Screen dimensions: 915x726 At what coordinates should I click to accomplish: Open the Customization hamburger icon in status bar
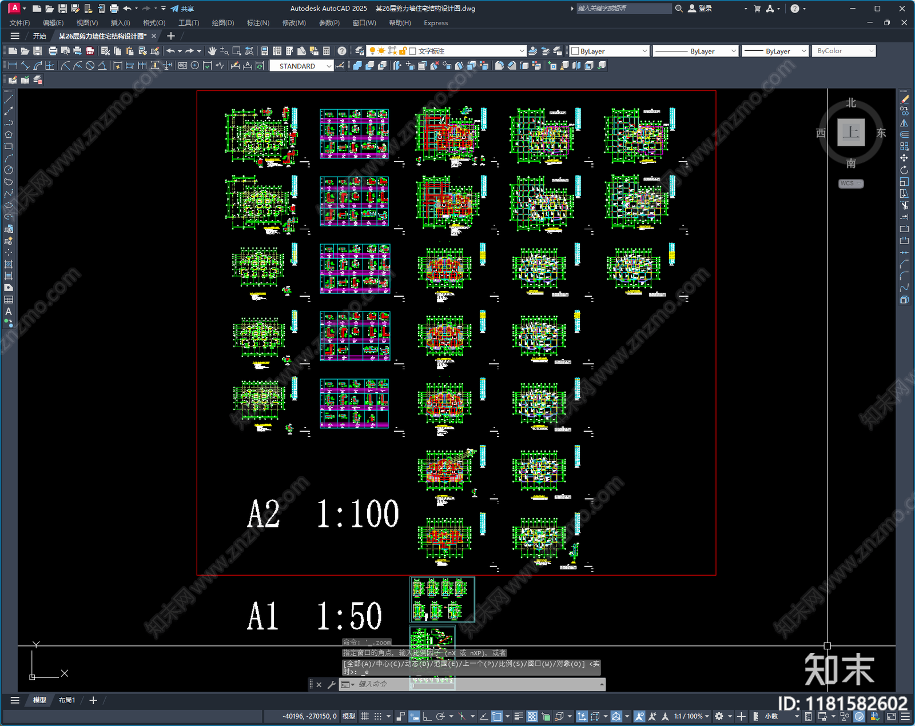[906, 716]
